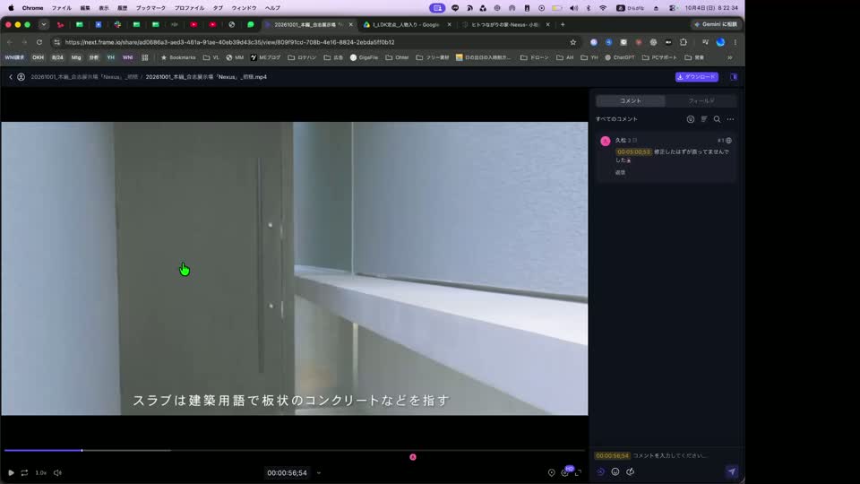Image resolution: width=860 pixels, height=484 pixels.
Task: Mark comment #1 as complete circle
Action: pos(729,141)
